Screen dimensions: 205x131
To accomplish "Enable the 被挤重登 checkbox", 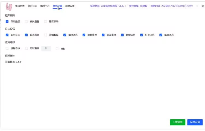I will point(26,22).
